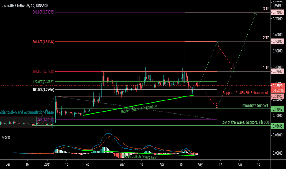Screen dimensions: 286x169
Task: Click the 0.05000 MACD scale value
Action: (x=277, y=135)
